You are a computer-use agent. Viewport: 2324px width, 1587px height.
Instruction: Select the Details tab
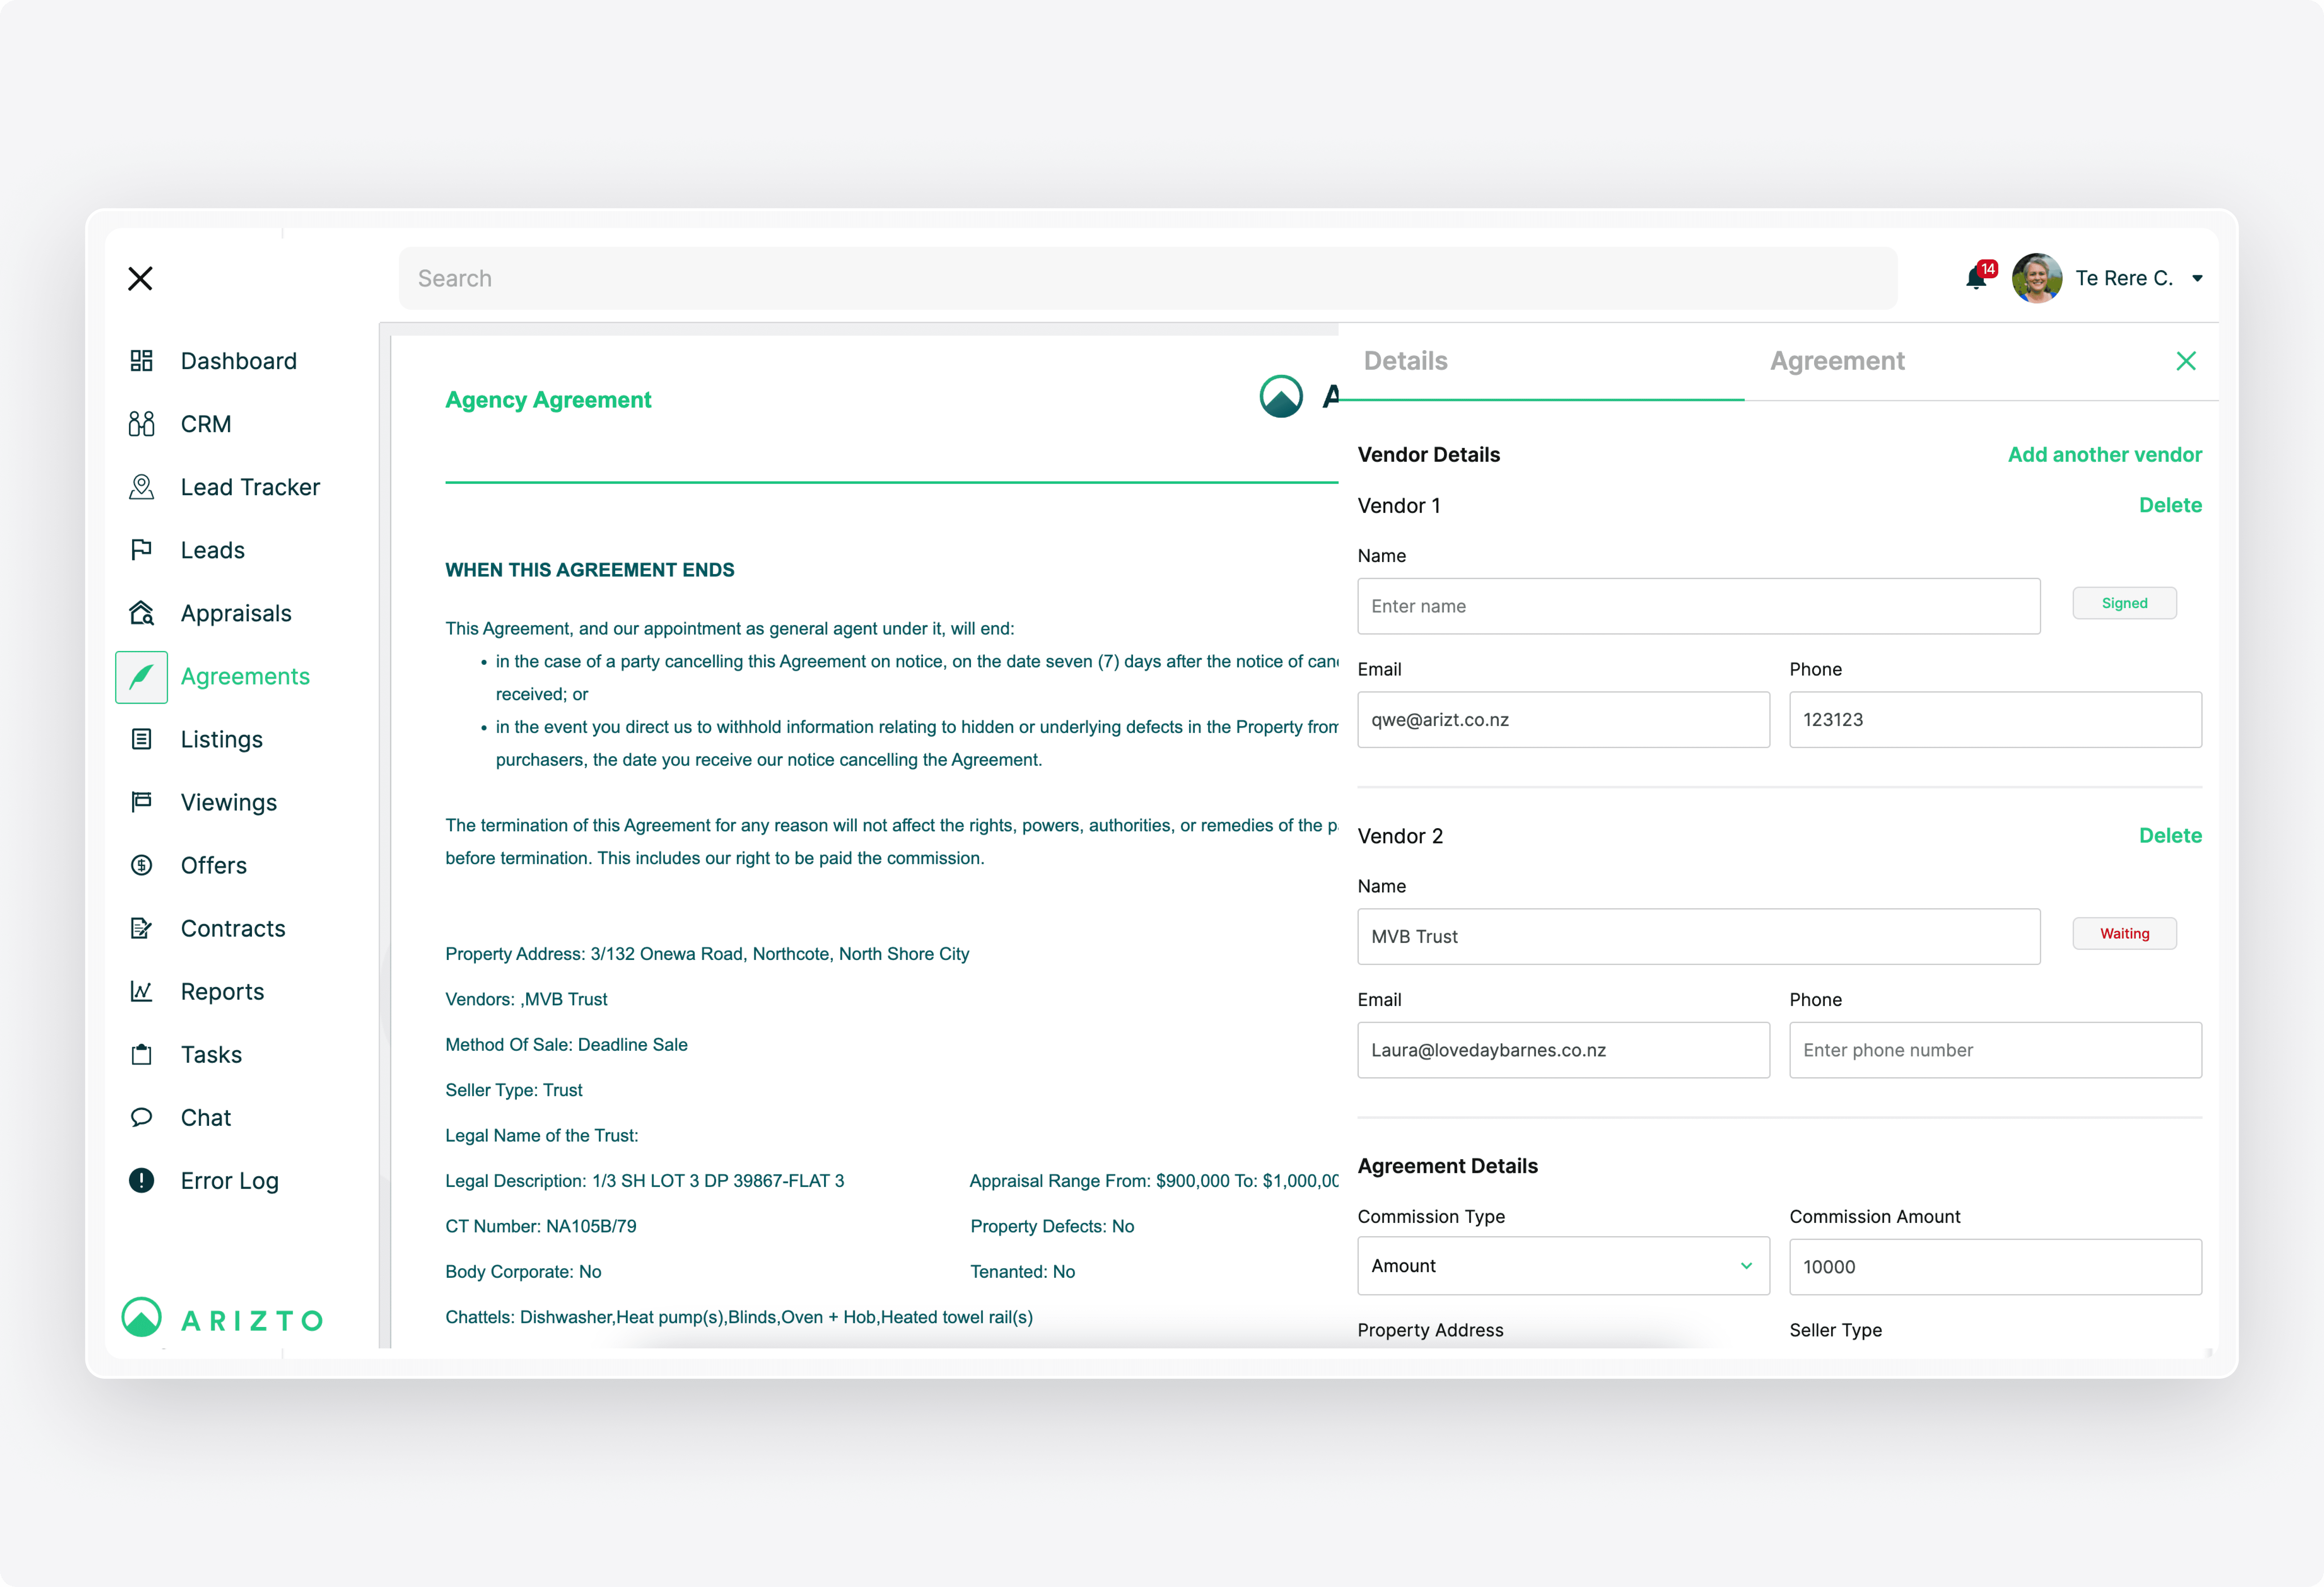coord(1405,361)
